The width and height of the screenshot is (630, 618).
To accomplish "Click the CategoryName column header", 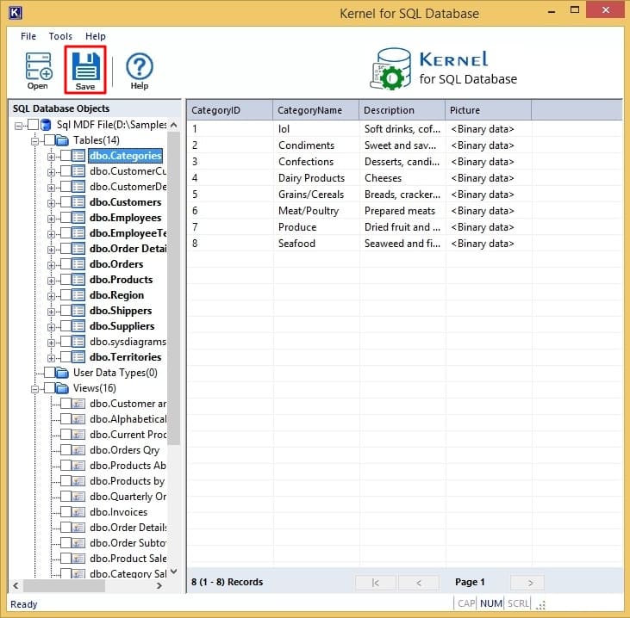I will [315, 110].
